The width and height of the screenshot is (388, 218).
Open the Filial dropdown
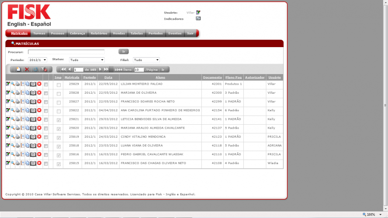[x=146, y=60]
